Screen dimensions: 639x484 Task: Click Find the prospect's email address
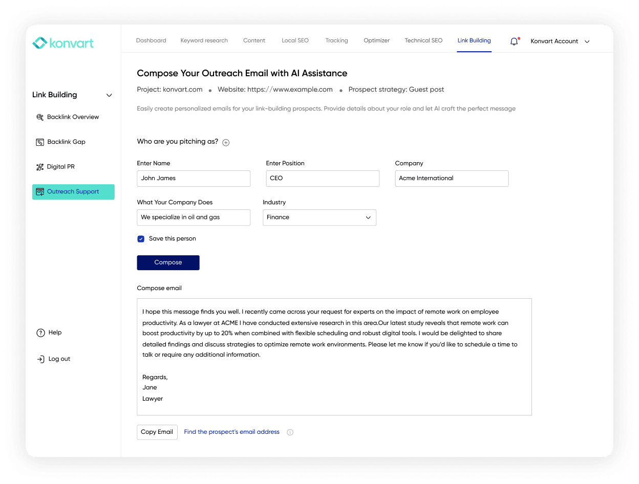point(231,432)
